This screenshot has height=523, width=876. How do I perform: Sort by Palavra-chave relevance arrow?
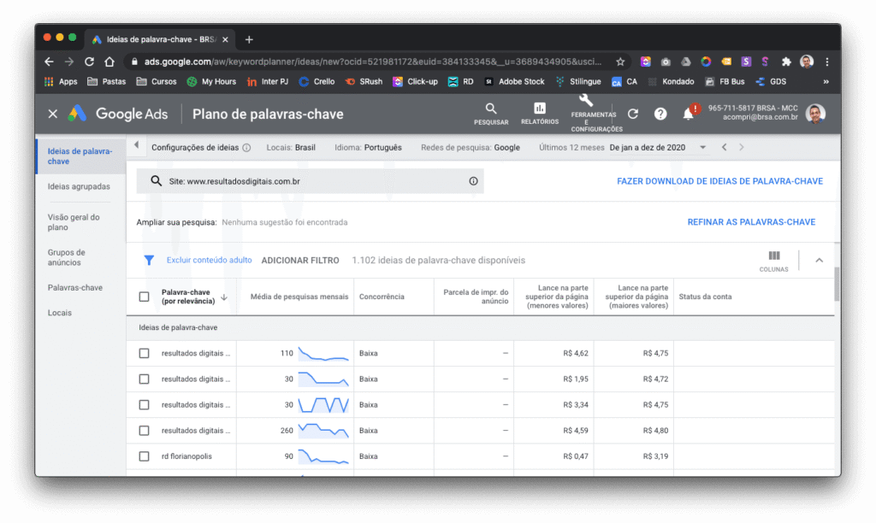tap(224, 297)
